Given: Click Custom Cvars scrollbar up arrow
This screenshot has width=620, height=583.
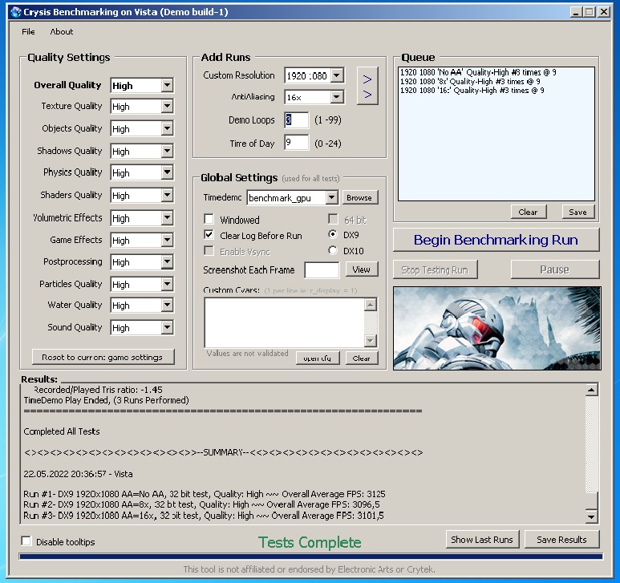Looking at the screenshot, I should tap(370, 305).
